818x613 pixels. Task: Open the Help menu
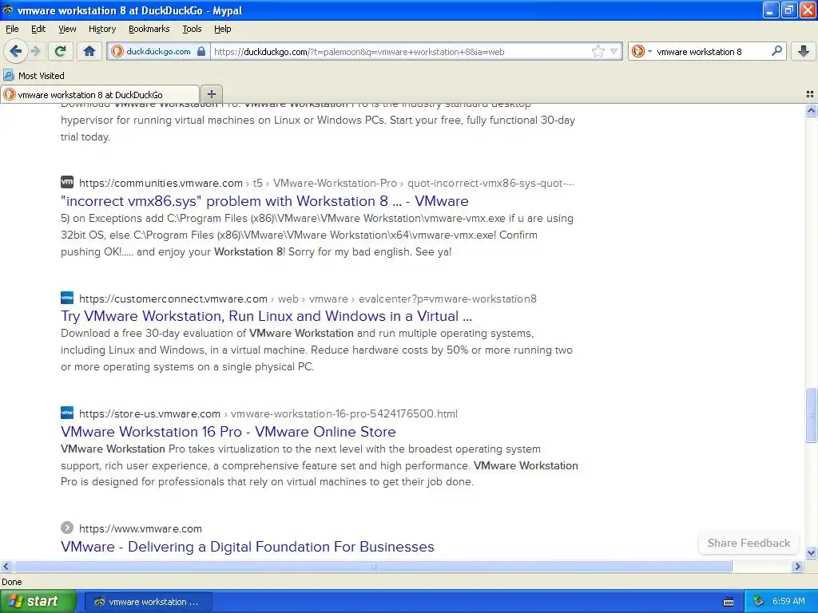[x=222, y=29]
